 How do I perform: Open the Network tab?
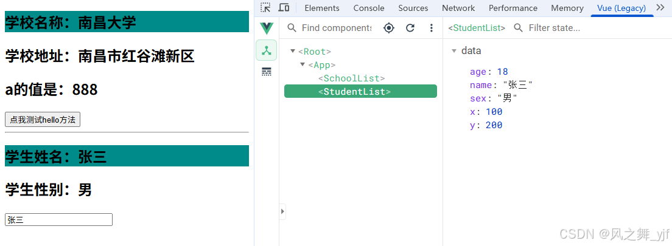pos(458,8)
